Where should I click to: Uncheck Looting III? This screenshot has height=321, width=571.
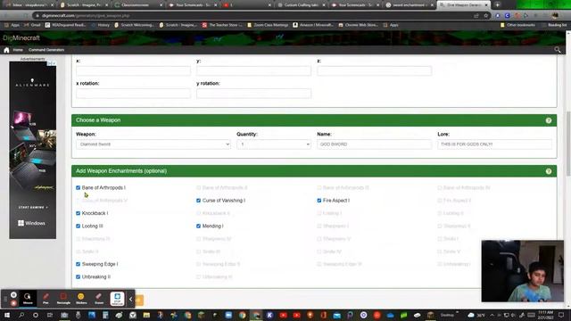(78, 226)
